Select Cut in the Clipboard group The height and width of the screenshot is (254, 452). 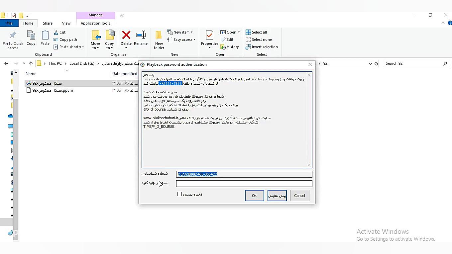point(59,32)
